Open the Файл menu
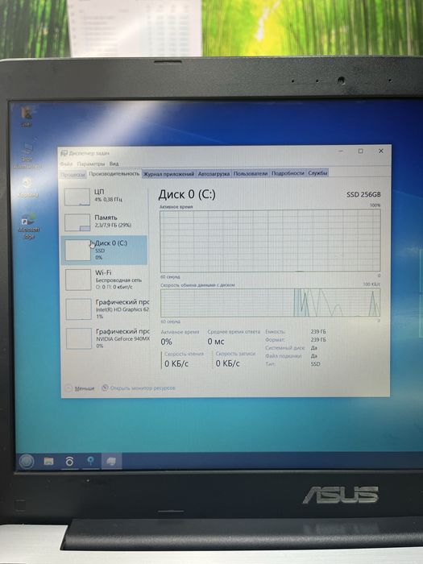 pyautogui.click(x=66, y=164)
